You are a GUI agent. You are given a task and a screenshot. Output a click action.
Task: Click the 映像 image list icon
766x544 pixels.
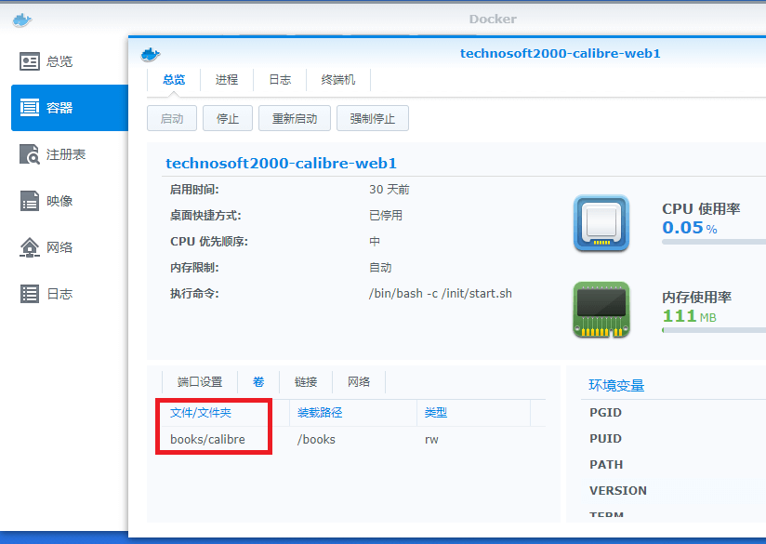(x=30, y=201)
